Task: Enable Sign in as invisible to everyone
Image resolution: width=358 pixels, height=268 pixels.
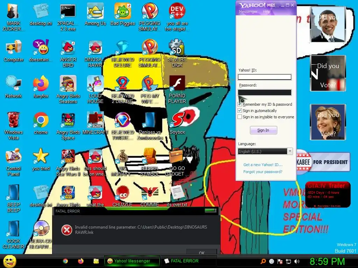Action: coord(239,117)
